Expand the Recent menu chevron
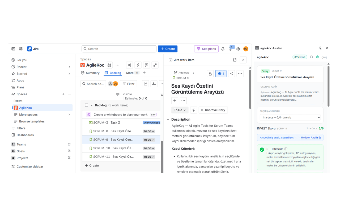The width and height of the screenshot is (340, 213). click(69, 67)
